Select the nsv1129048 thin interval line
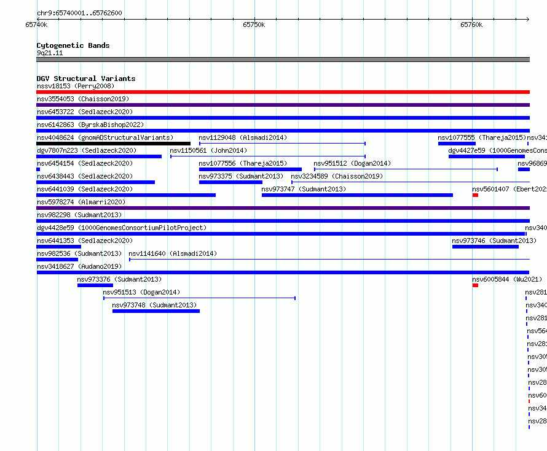Screen dimensions: 547x451 point(282,144)
